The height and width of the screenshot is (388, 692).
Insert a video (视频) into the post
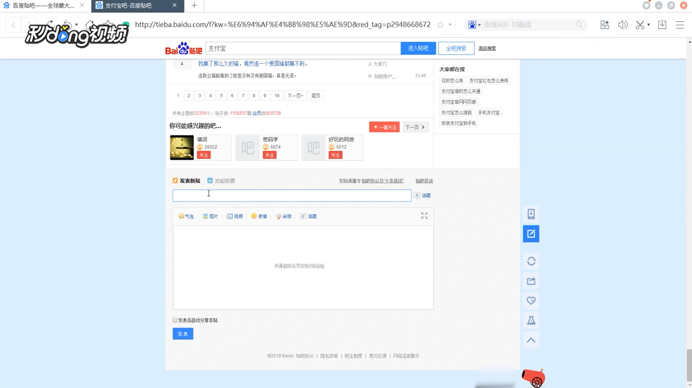[x=235, y=216]
